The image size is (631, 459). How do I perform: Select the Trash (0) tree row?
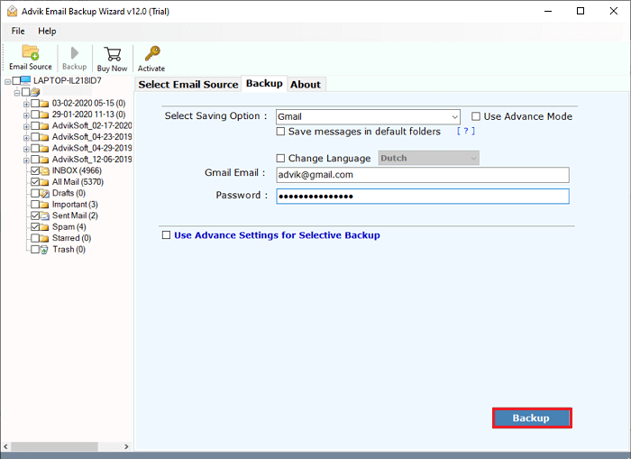click(x=69, y=250)
